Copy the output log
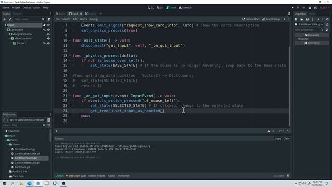 [x=278, y=139]
